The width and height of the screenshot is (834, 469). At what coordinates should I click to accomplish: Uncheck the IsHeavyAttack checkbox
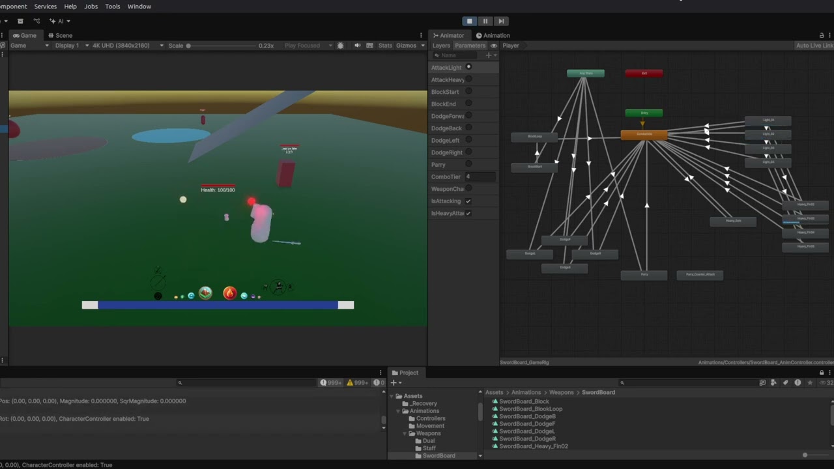click(x=468, y=213)
